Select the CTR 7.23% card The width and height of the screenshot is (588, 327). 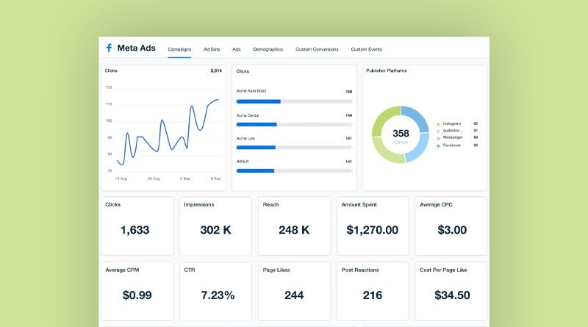tap(215, 292)
